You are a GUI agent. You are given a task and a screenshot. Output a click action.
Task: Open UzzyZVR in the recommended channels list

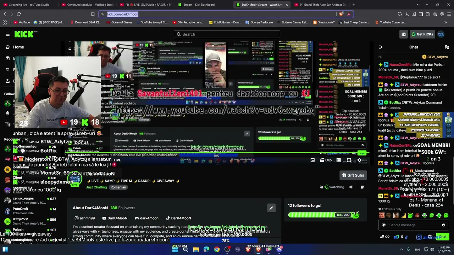30,221
